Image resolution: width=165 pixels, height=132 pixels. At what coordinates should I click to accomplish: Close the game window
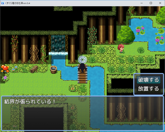pyautogui.click(x=160, y=3)
